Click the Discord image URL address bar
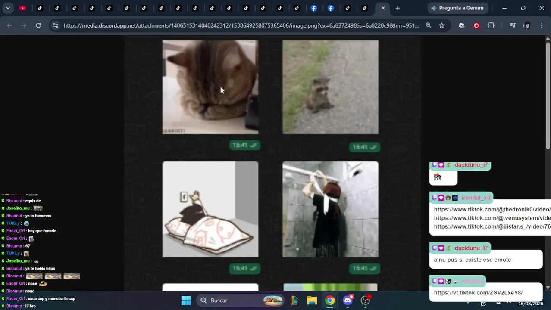 (x=241, y=25)
